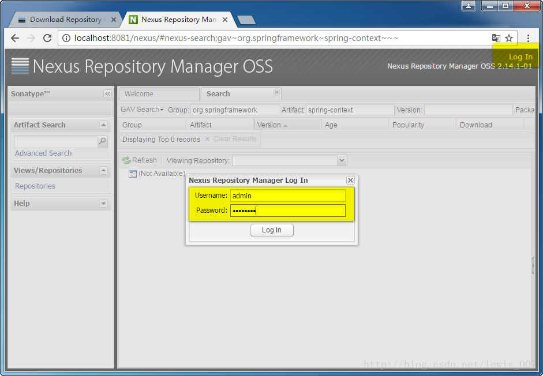Open the GAV Search dropdown

coord(142,110)
